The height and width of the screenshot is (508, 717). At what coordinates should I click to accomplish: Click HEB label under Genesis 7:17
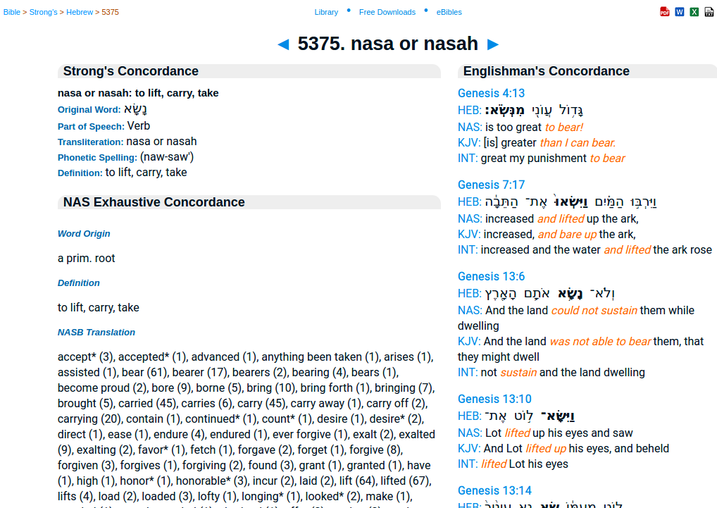click(470, 202)
